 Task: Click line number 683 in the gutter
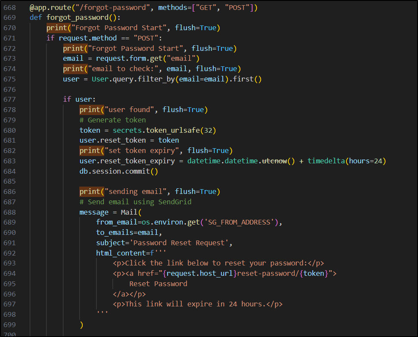point(9,161)
